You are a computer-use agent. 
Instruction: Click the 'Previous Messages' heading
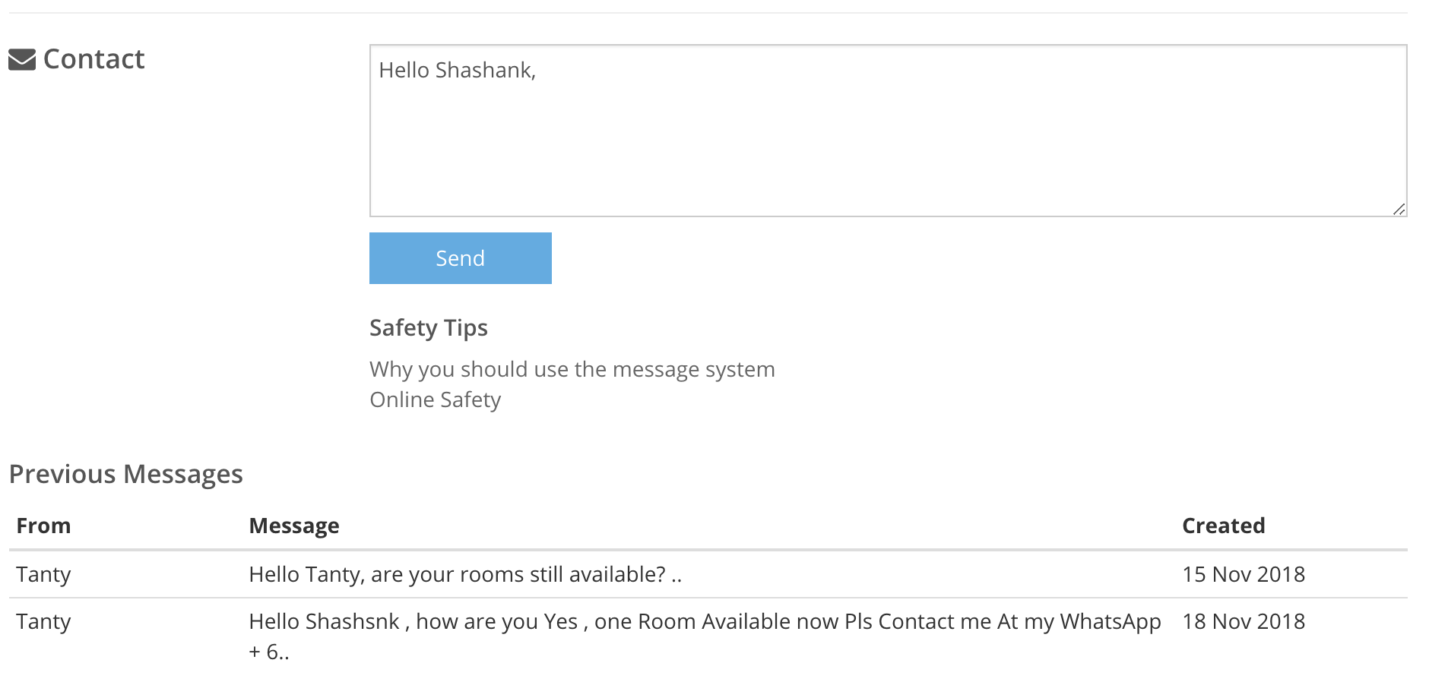click(127, 474)
